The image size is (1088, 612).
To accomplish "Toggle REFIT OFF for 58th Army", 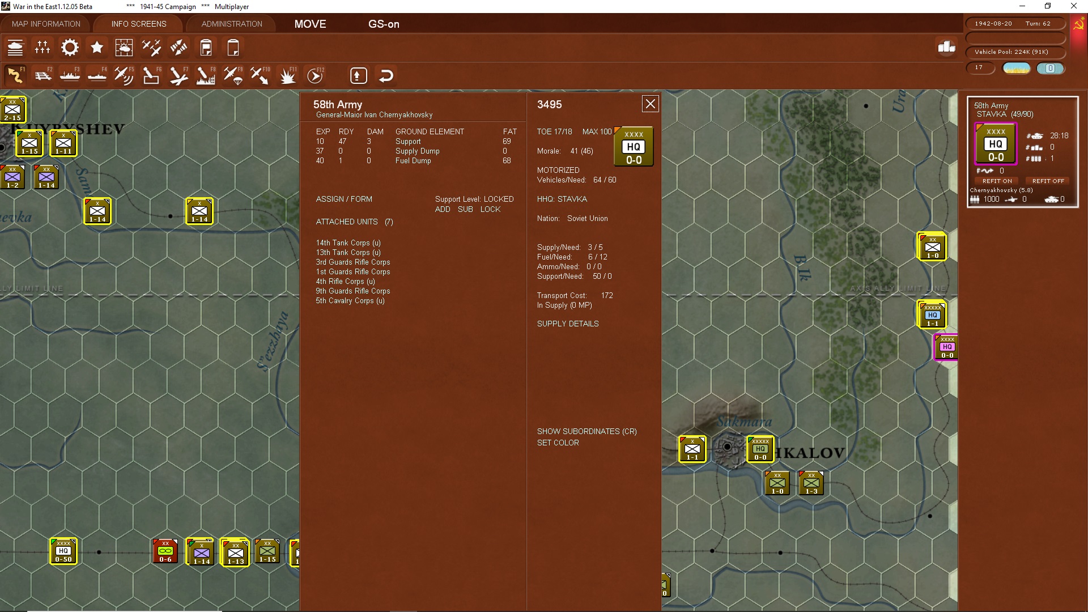I will pyautogui.click(x=1048, y=181).
